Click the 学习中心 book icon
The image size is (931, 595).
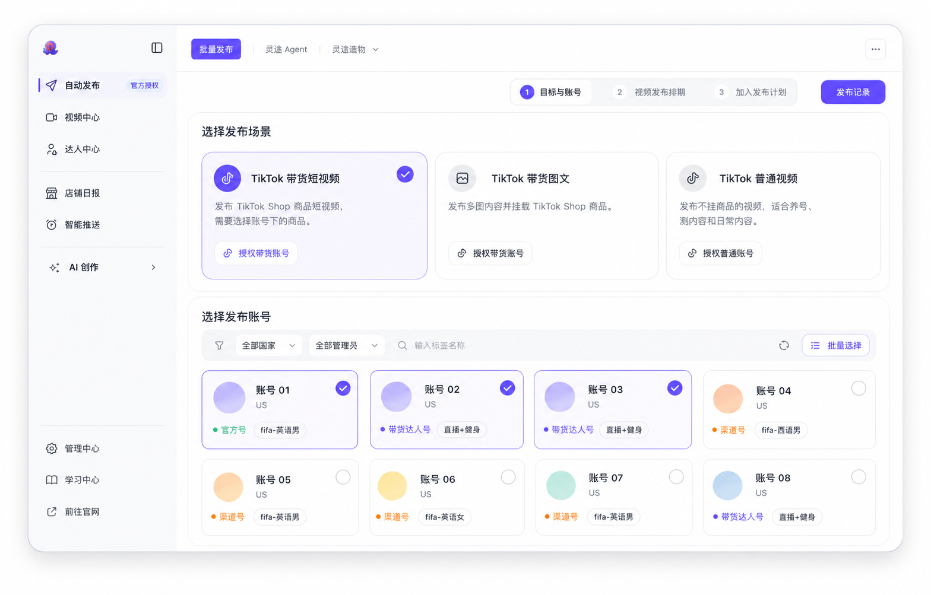pos(52,480)
